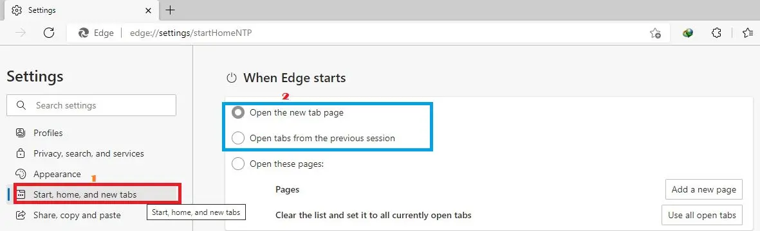Open a new browser tab with plus

click(x=170, y=10)
